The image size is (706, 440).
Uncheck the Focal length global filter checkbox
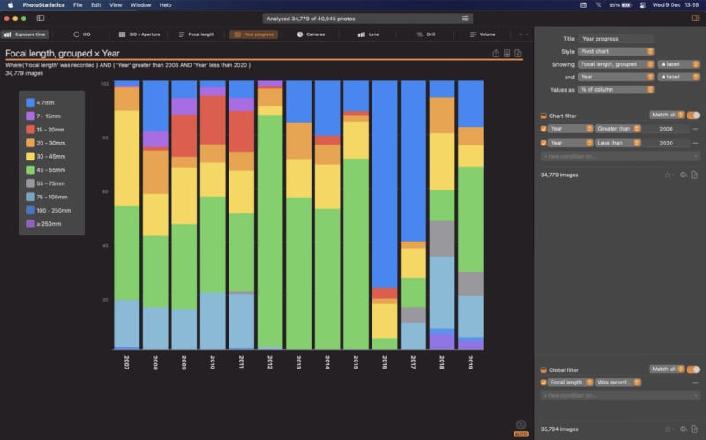544,383
